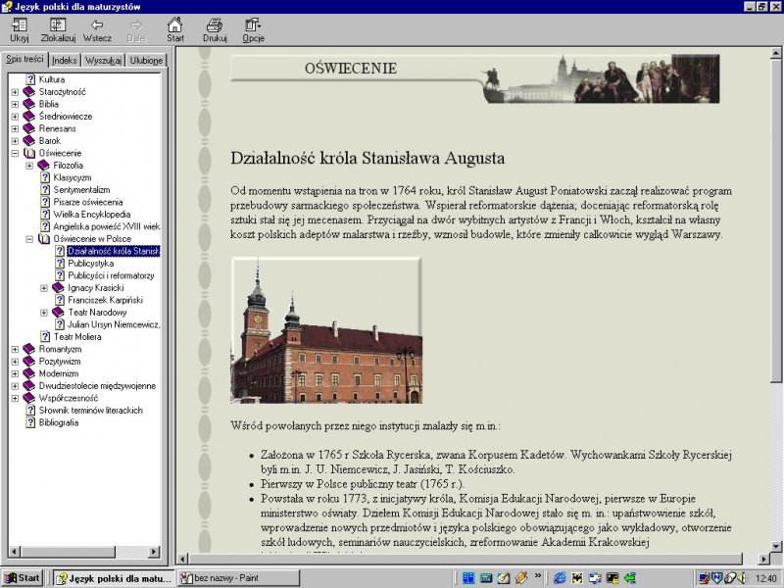Click the Oświecenie open book icon
The height and width of the screenshot is (588, 784).
[x=28, y=154]
